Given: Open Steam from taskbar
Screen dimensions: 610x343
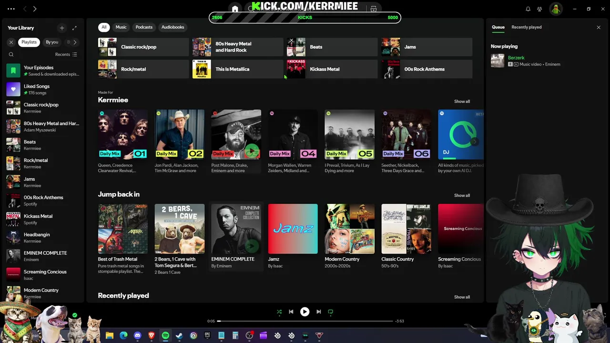Looking at the screenshot, I should [179, 335].
